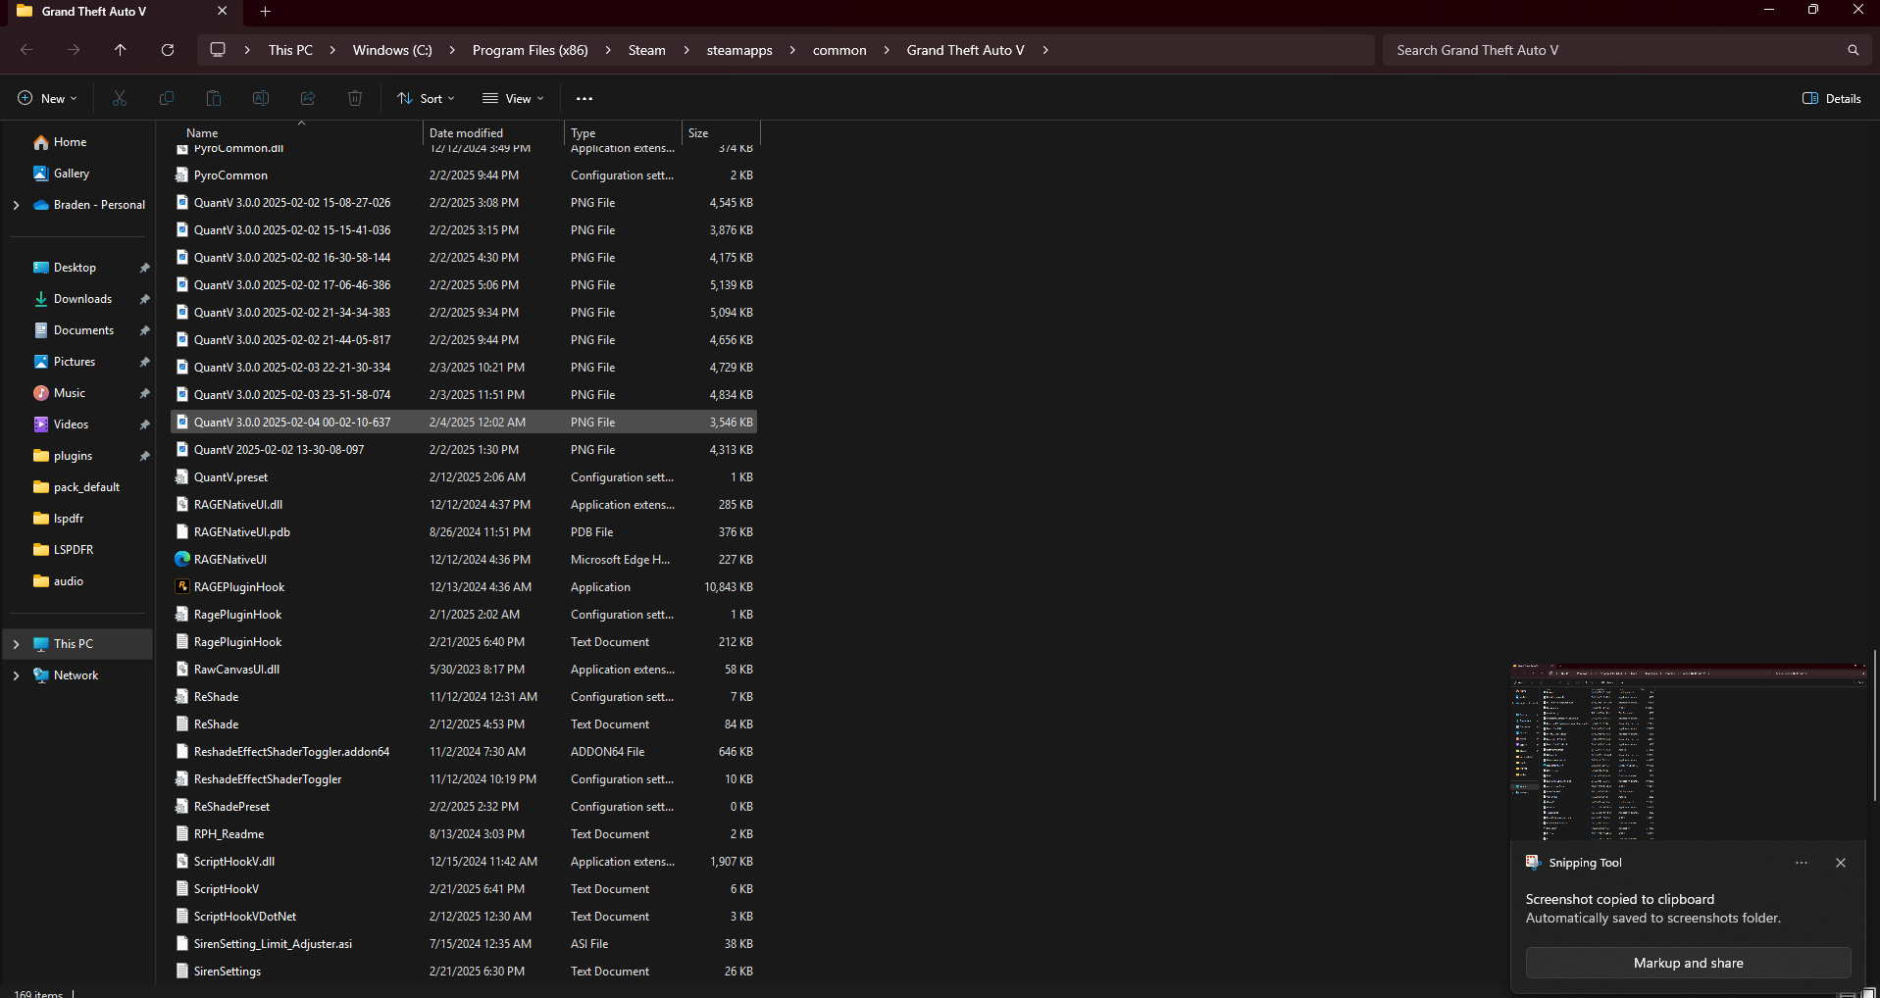
Task: Click the Rename icon in toolbar
Action: click(x=261, y=98)
